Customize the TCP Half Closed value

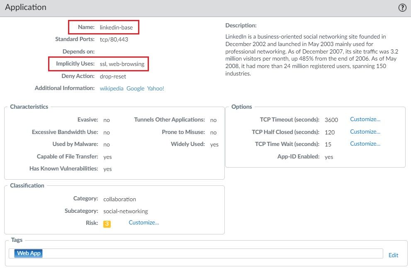[365, 132]
